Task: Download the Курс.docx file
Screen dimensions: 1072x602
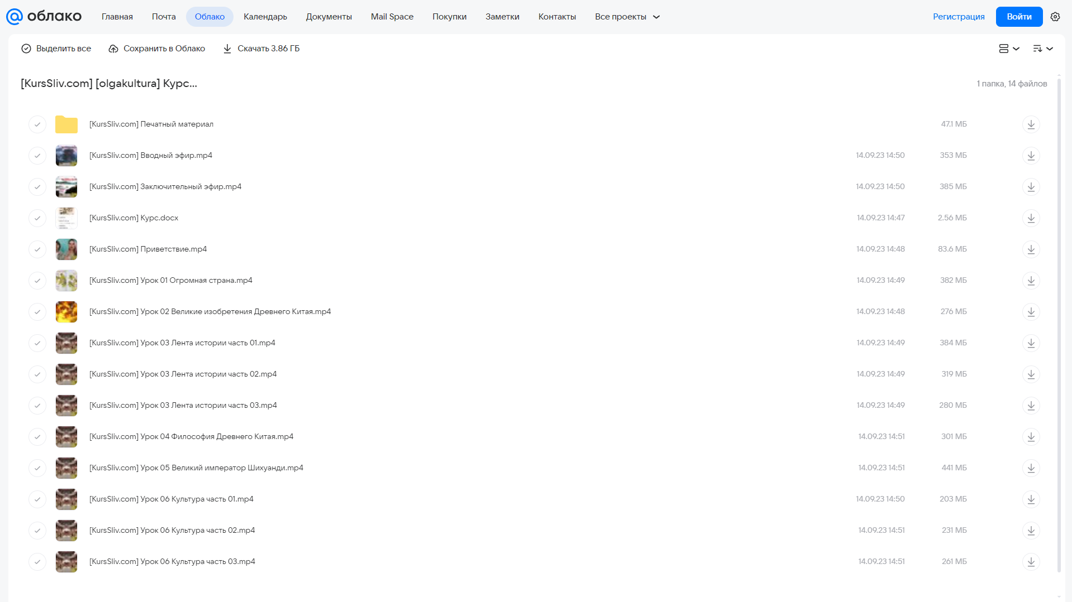Action: pyautogui.click(x=1031, y=218)
